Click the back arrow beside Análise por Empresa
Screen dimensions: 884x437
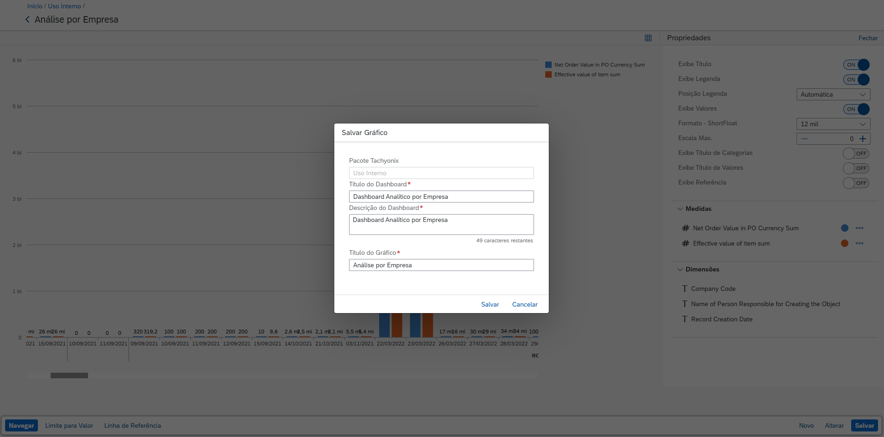(x=27, y=19)
